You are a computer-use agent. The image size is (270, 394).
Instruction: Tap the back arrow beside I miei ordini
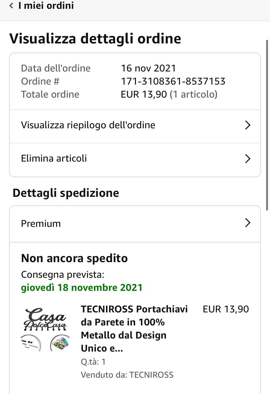tap(11, 6)
